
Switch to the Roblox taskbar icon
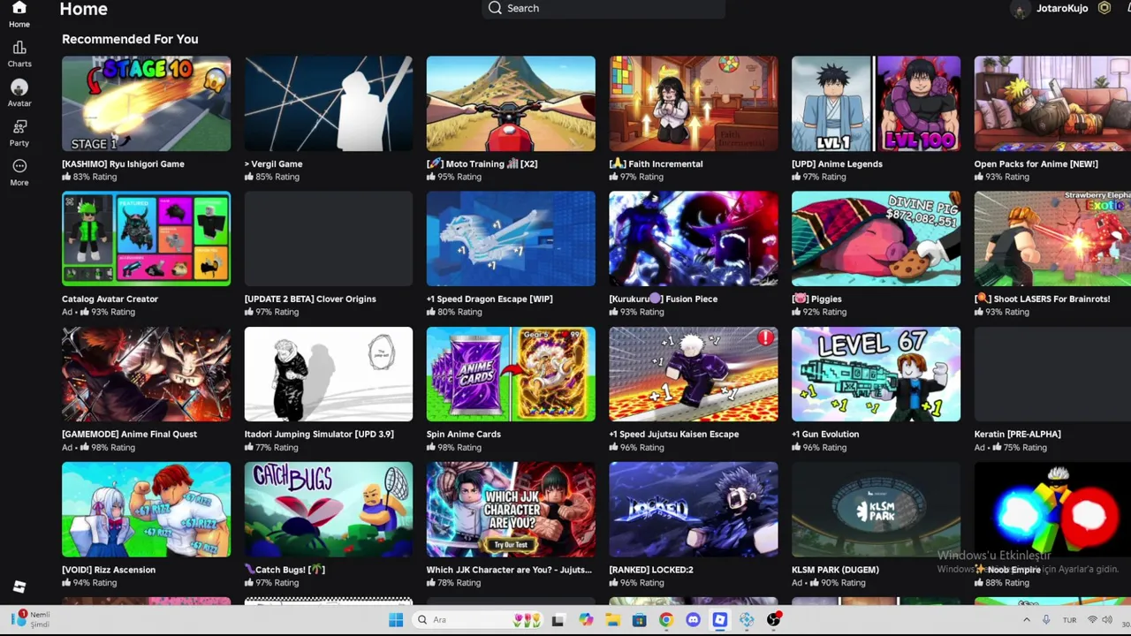pos(720,620)
